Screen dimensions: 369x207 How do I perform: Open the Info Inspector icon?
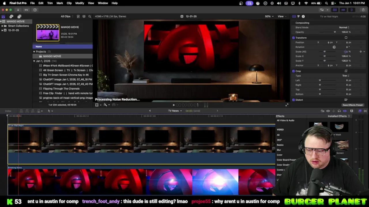tap(303, 16)
